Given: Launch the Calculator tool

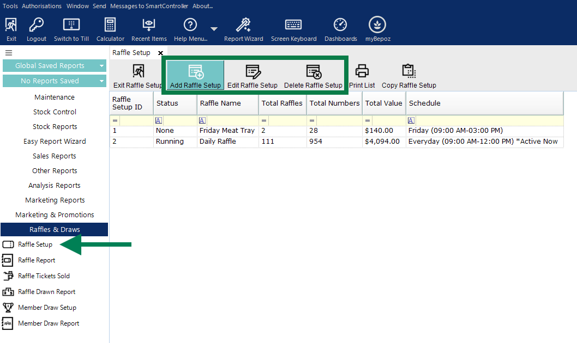Looking at the screenshot, I should 110,29.
